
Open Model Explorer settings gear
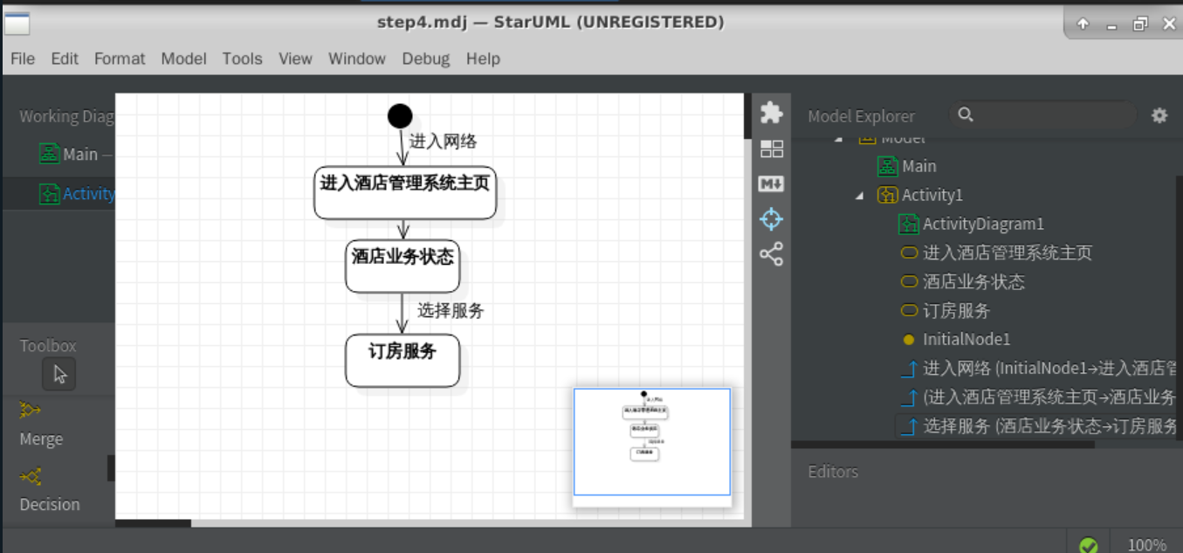tap(1159, 115)
